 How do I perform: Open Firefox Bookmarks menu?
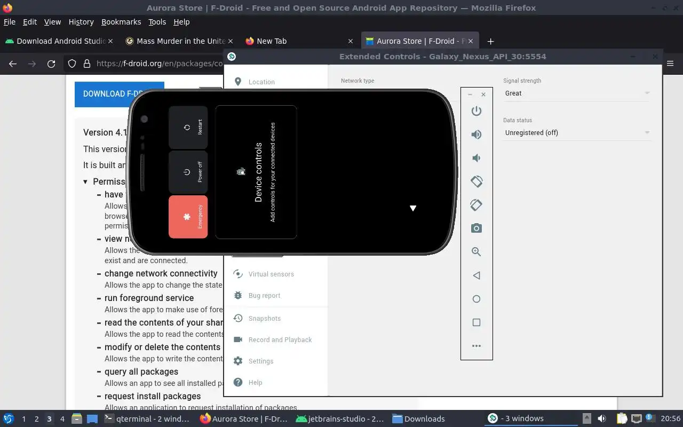click(x=121, y=22)
